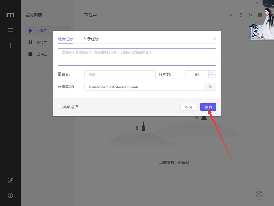274x206 pixels.
Task: Click the 重命名 rename input field
Action: click(x=120, y=74)
